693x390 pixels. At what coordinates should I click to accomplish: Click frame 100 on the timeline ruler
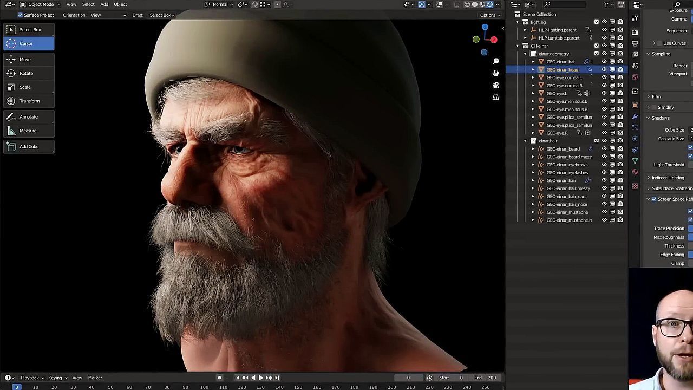(x=204, y=387)
